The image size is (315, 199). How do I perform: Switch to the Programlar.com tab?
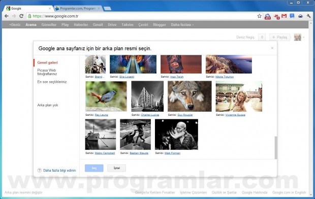[78, 9]
